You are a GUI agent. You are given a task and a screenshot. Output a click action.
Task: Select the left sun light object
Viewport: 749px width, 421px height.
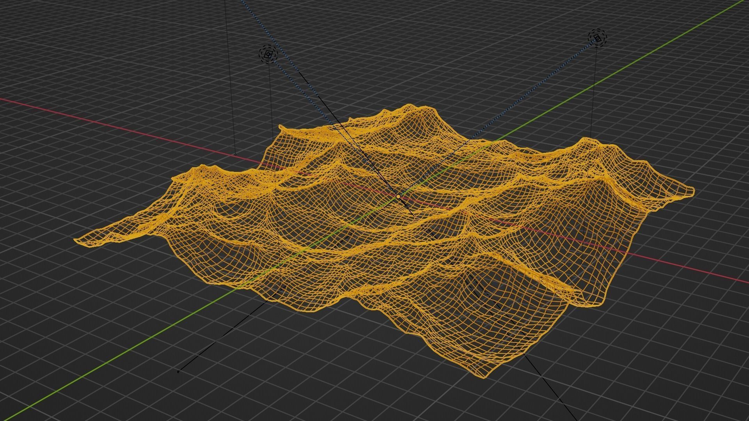pyautogui.click(x=268, y=55)
